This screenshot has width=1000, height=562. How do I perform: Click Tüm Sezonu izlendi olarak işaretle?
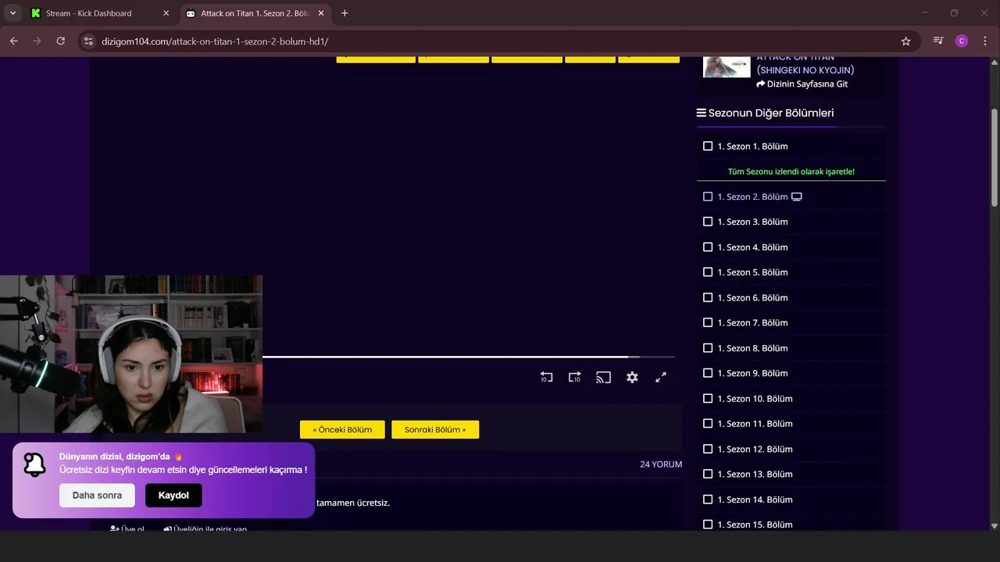point(791,172)
